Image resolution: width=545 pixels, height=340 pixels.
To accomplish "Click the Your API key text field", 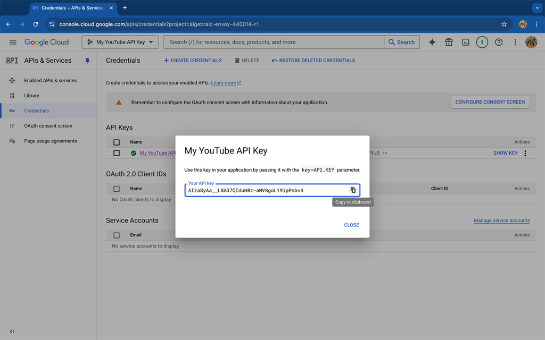I will click(x=272, y=190).
